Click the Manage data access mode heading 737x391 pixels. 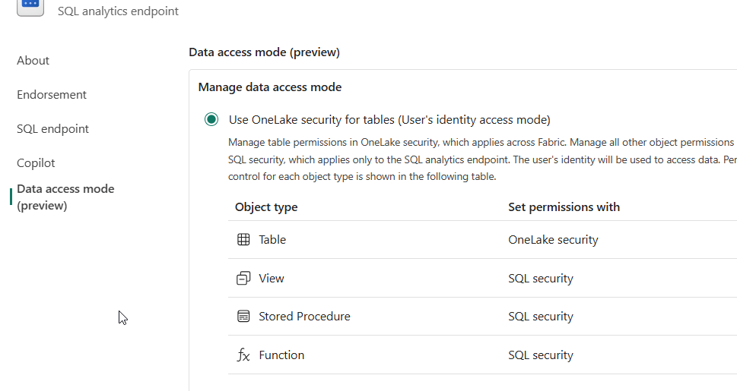click(x=270, y=87)
